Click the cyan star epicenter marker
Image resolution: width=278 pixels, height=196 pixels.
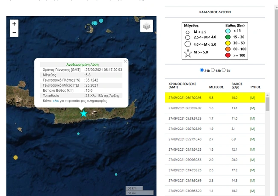pyautogui.click(x=84, y=113)
